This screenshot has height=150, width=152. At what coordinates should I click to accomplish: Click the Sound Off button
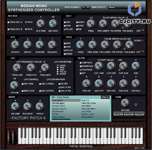(129, 115)
